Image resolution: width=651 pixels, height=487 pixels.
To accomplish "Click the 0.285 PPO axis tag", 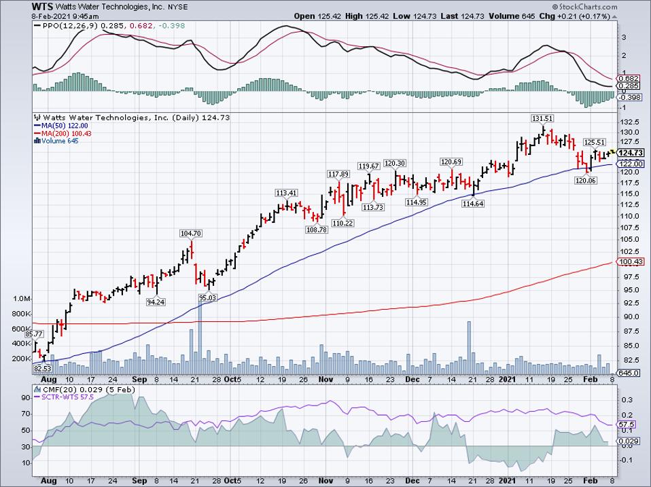I will point(628,86).
